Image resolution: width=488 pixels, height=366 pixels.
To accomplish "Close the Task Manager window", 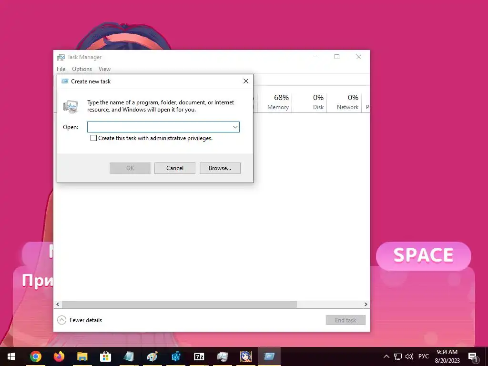I will (359, 57).
